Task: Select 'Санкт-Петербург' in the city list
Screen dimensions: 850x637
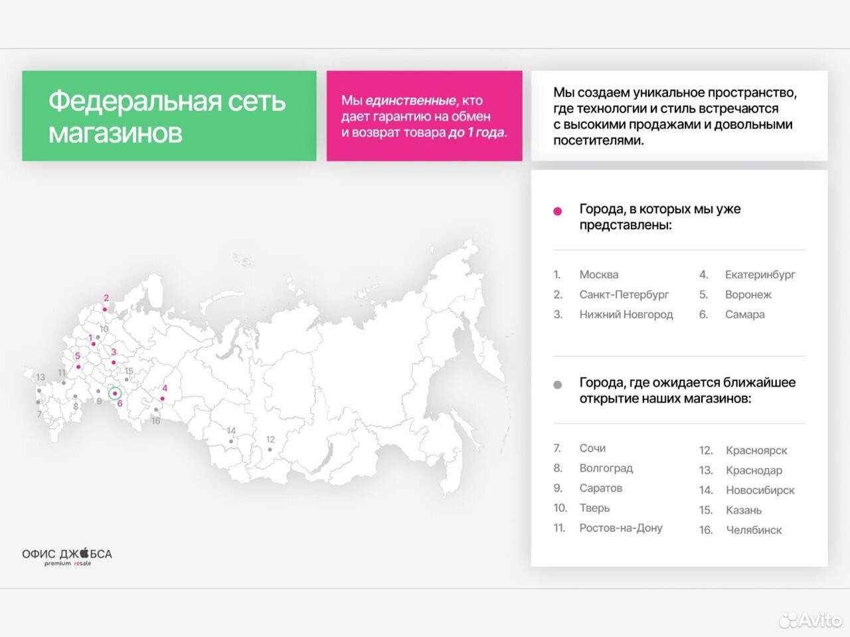Action: (624, 294)
